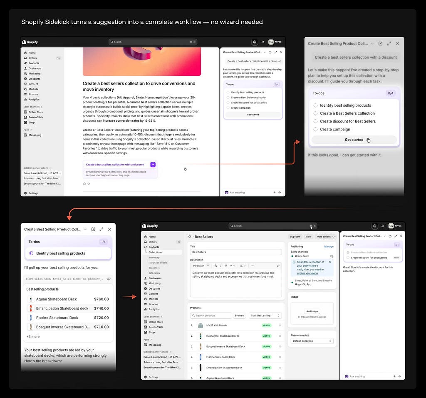The width and height of the screenshot is (426, 398).
Task: Open more options ellipsis in description toolbar
Action: click(252, 266)
